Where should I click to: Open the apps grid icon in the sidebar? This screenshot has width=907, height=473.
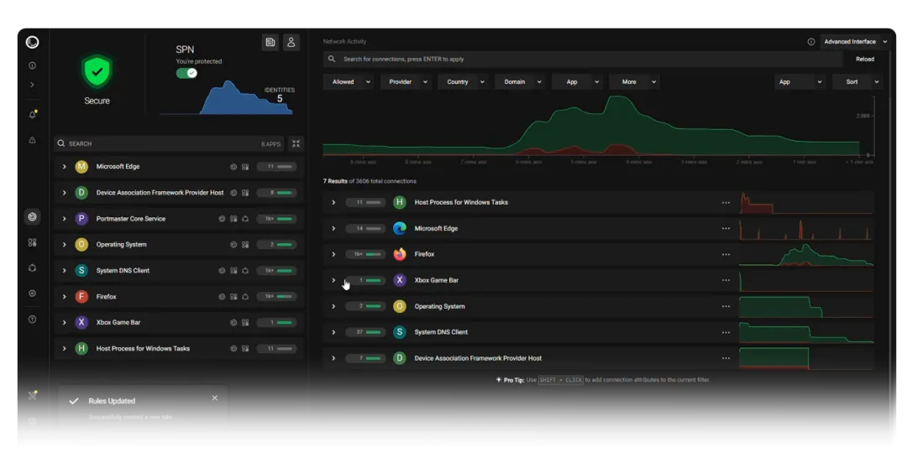coord(33,242)
